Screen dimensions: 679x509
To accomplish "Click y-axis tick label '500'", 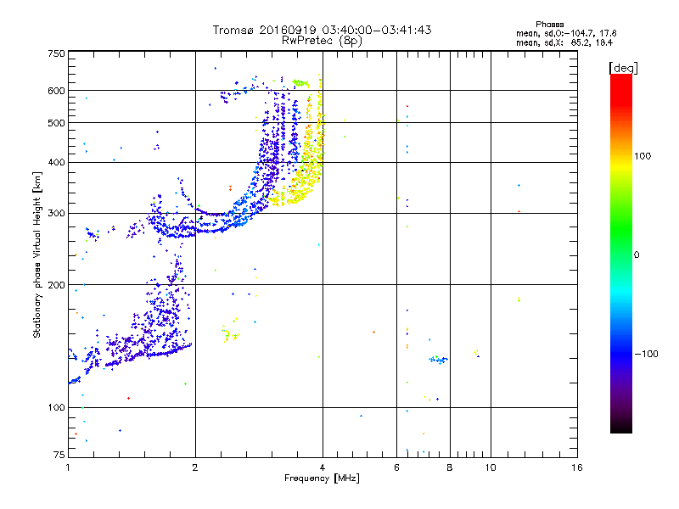I will pyautogui.click(x=56, y=123).
